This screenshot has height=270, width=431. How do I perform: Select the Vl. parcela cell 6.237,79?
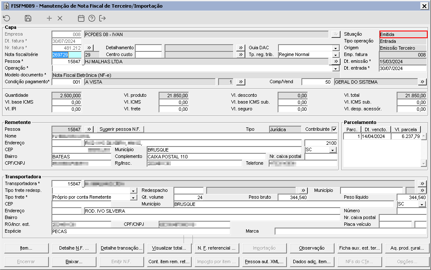point(406,136)
